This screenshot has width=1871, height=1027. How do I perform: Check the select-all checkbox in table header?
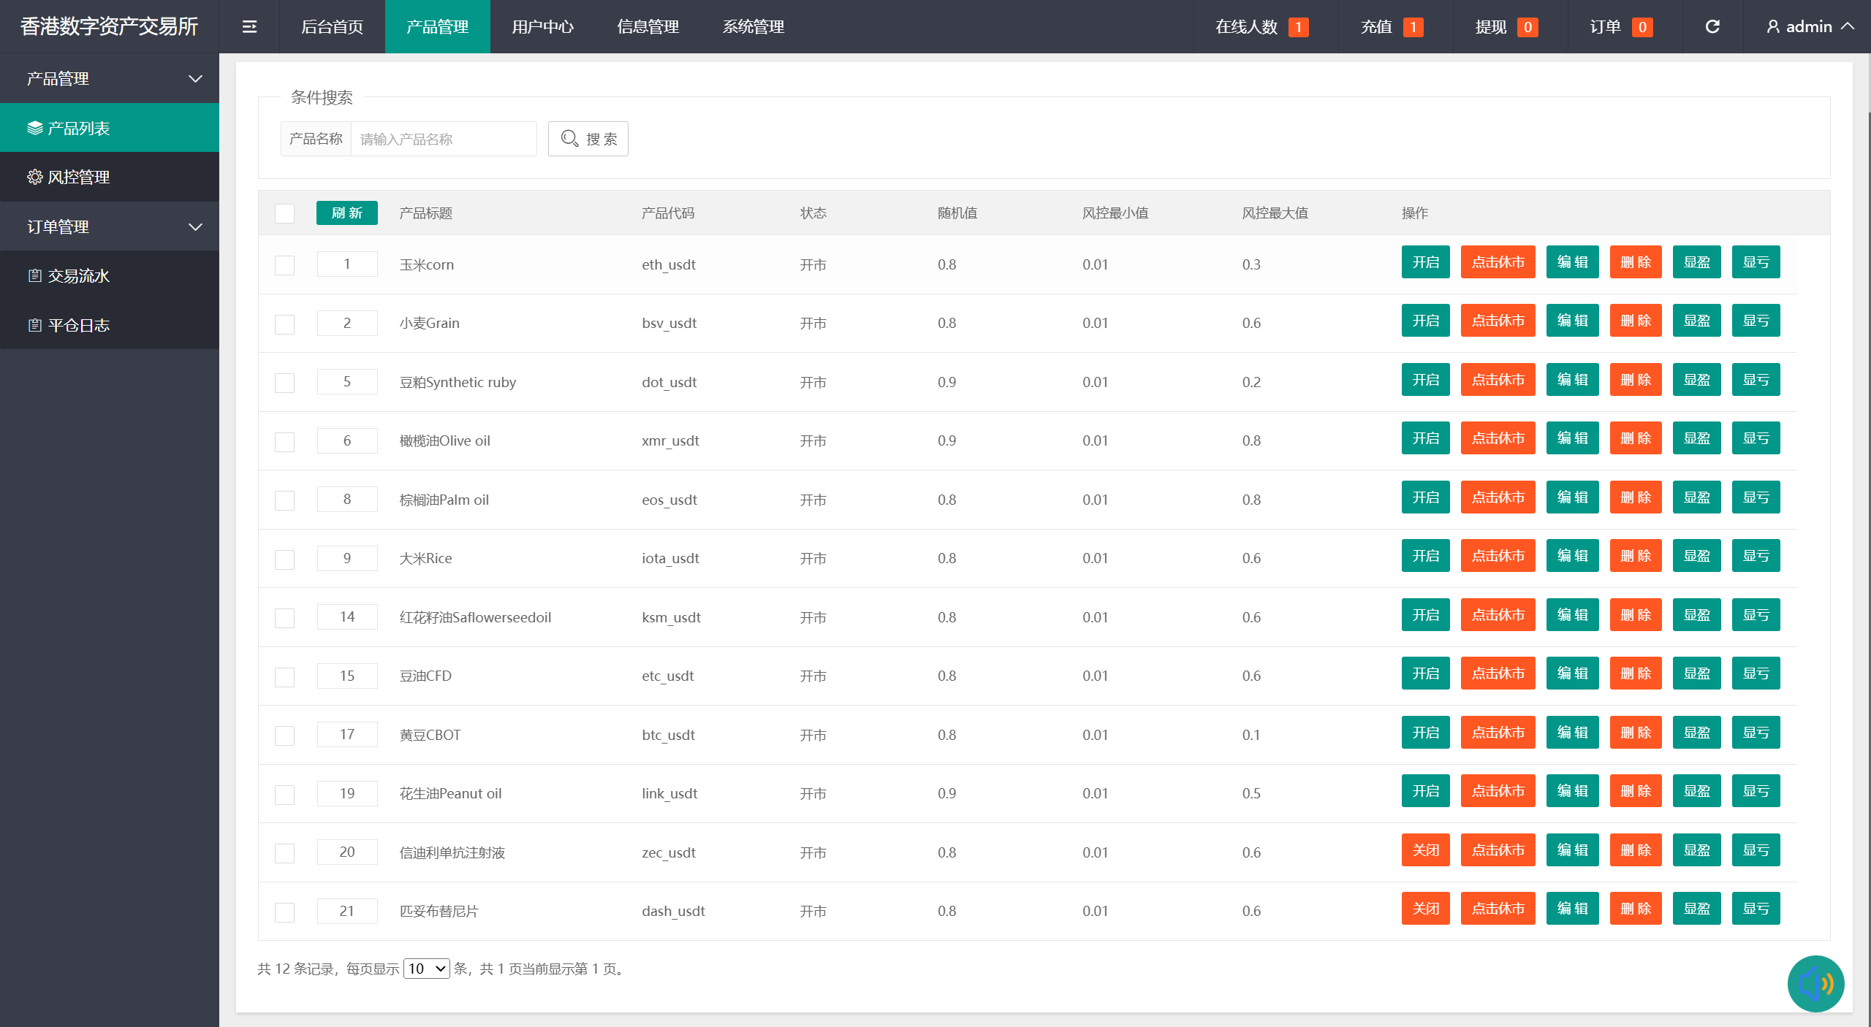point(284,213)
